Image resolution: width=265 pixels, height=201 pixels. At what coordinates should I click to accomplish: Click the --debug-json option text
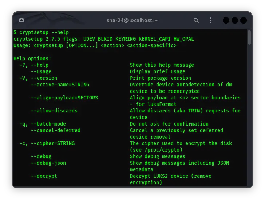click(x=48, y=163)
